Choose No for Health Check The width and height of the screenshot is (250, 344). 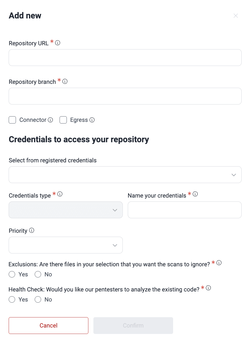coord(38,300)
